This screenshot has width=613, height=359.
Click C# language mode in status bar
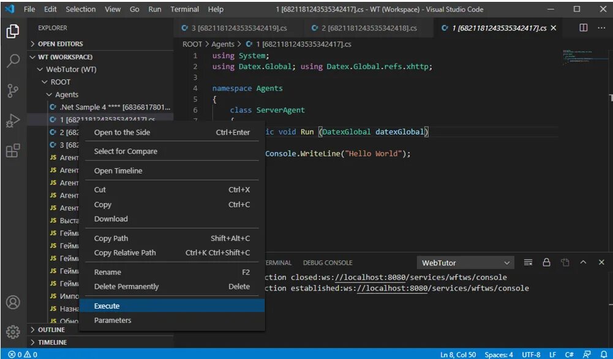point(570,355)
